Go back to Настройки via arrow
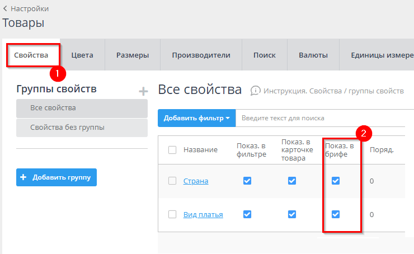414x254 pixels. coord(5,8)
